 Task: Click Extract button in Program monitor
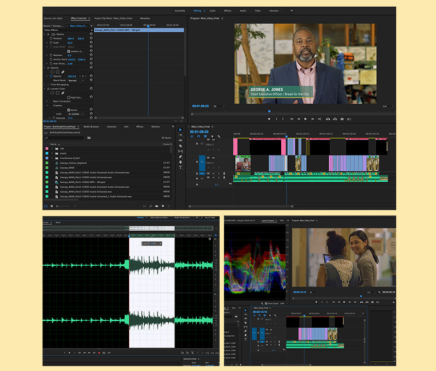click(335, 119)
